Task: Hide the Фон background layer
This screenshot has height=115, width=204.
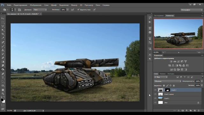Action: click(x=155, y=103)
